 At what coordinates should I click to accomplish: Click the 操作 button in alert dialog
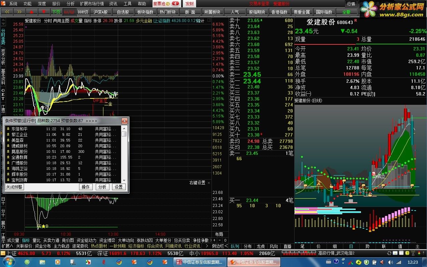[x=86, y=187]
